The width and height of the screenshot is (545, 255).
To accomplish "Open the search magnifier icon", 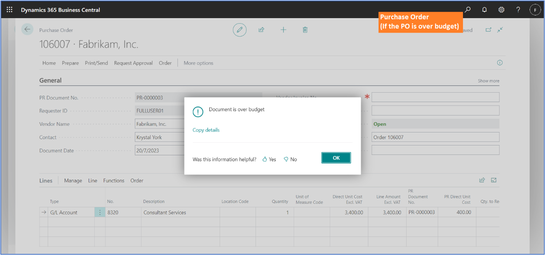I will click(x=468, y=9).
